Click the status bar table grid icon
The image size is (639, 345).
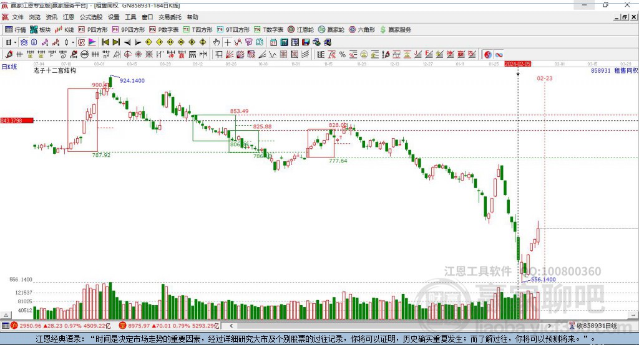[5, 326]
